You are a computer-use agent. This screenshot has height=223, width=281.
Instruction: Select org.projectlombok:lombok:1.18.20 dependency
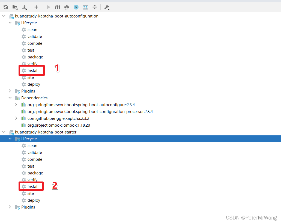(x=59, y=125)
